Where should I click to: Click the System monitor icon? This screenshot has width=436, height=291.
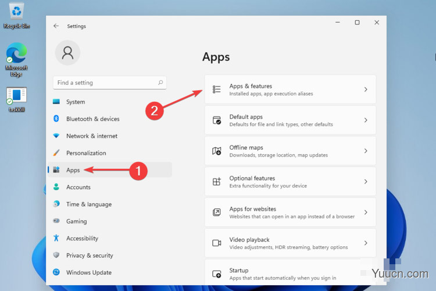click(56, 102)
